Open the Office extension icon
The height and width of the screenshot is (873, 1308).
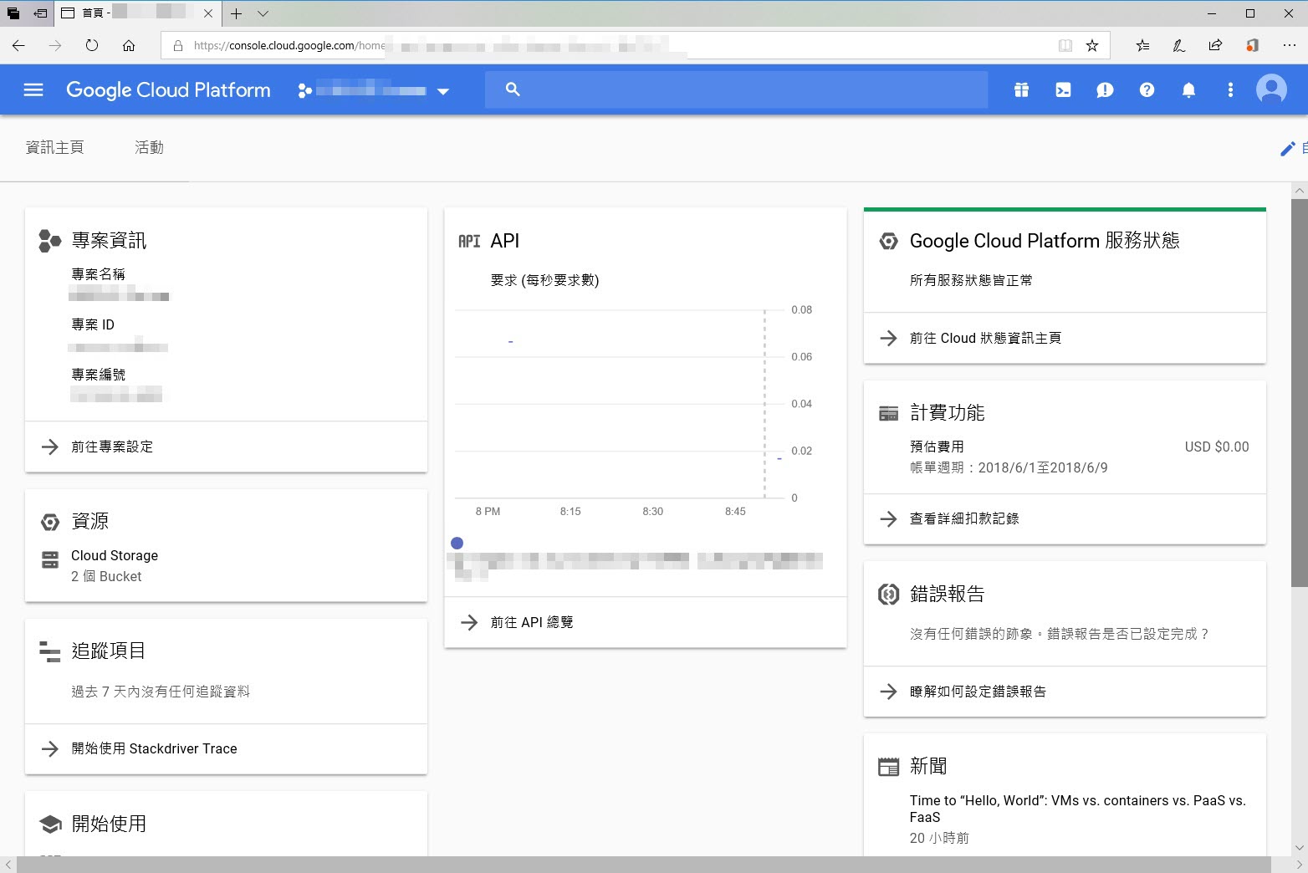1252,45
